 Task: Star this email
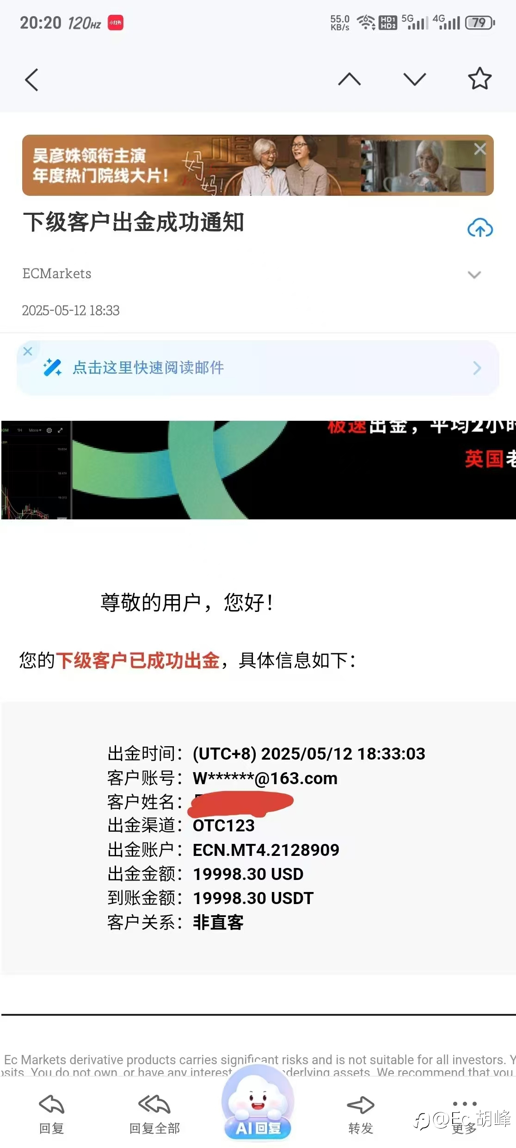[480, 79]
